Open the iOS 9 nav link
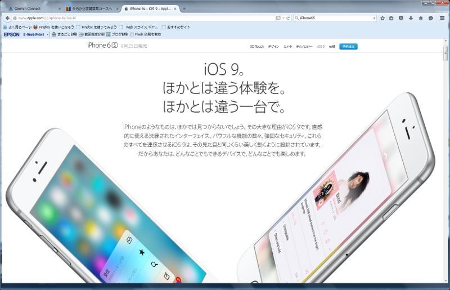The width and height of the screenshot is (450, 290). coord(321,47)
